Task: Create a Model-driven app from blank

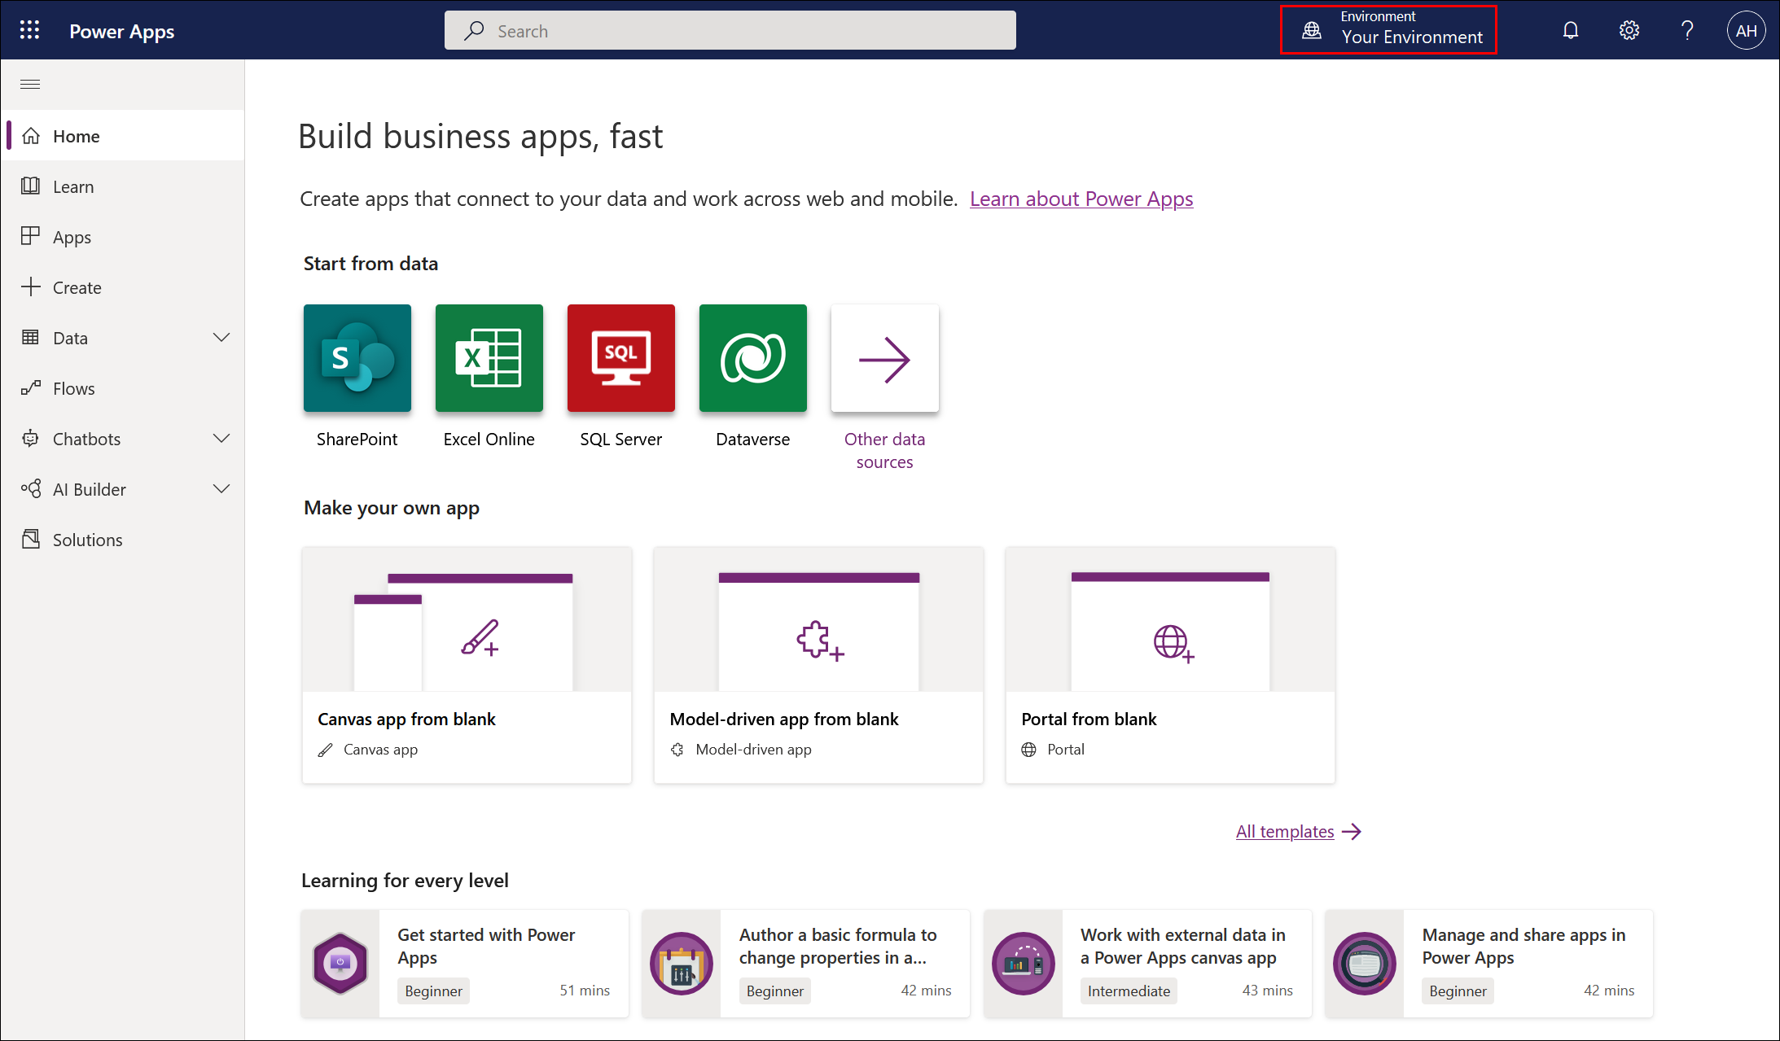Action: [818, 665]
